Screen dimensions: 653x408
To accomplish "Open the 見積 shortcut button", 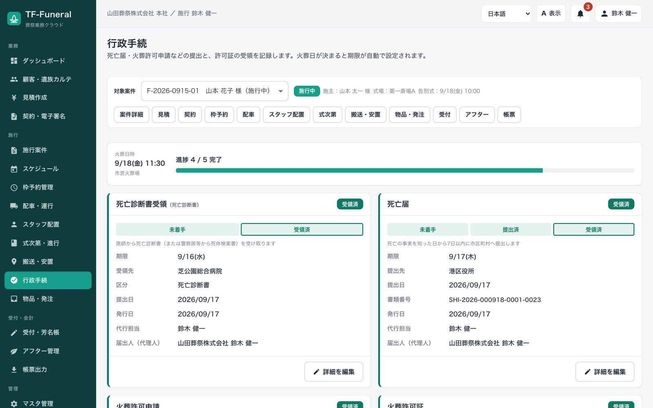I will pyautogui.click(x=164, y=115).
